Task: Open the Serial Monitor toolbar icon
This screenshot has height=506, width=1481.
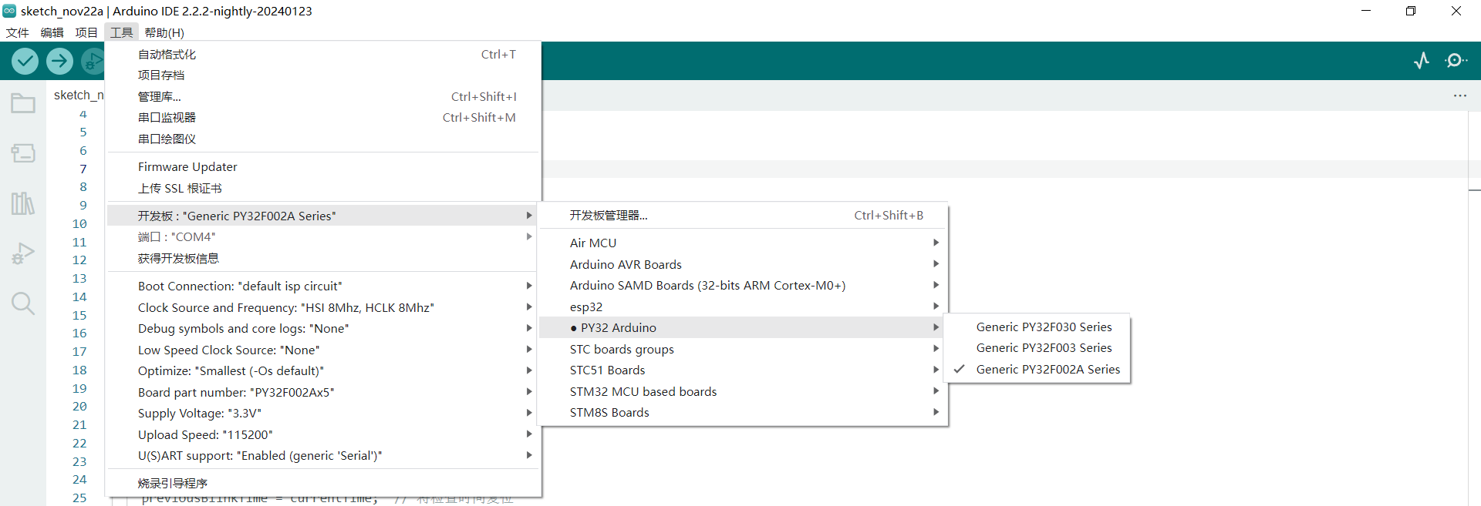Action: [1456, 61]
